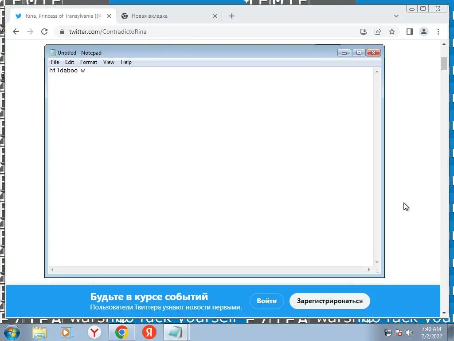Screen dimensions: 454x341
Task: Click the 'hildaboo w' text line
Action: pos(67,71)
